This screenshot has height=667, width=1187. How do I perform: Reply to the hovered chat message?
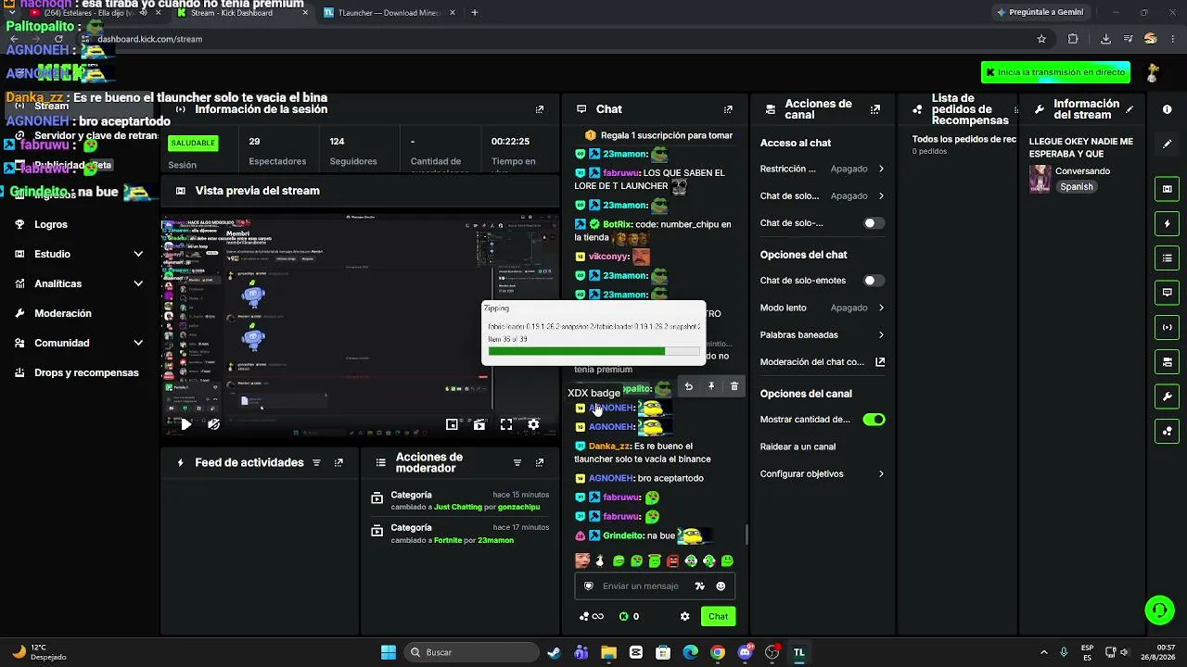click(x=688, y=386)
